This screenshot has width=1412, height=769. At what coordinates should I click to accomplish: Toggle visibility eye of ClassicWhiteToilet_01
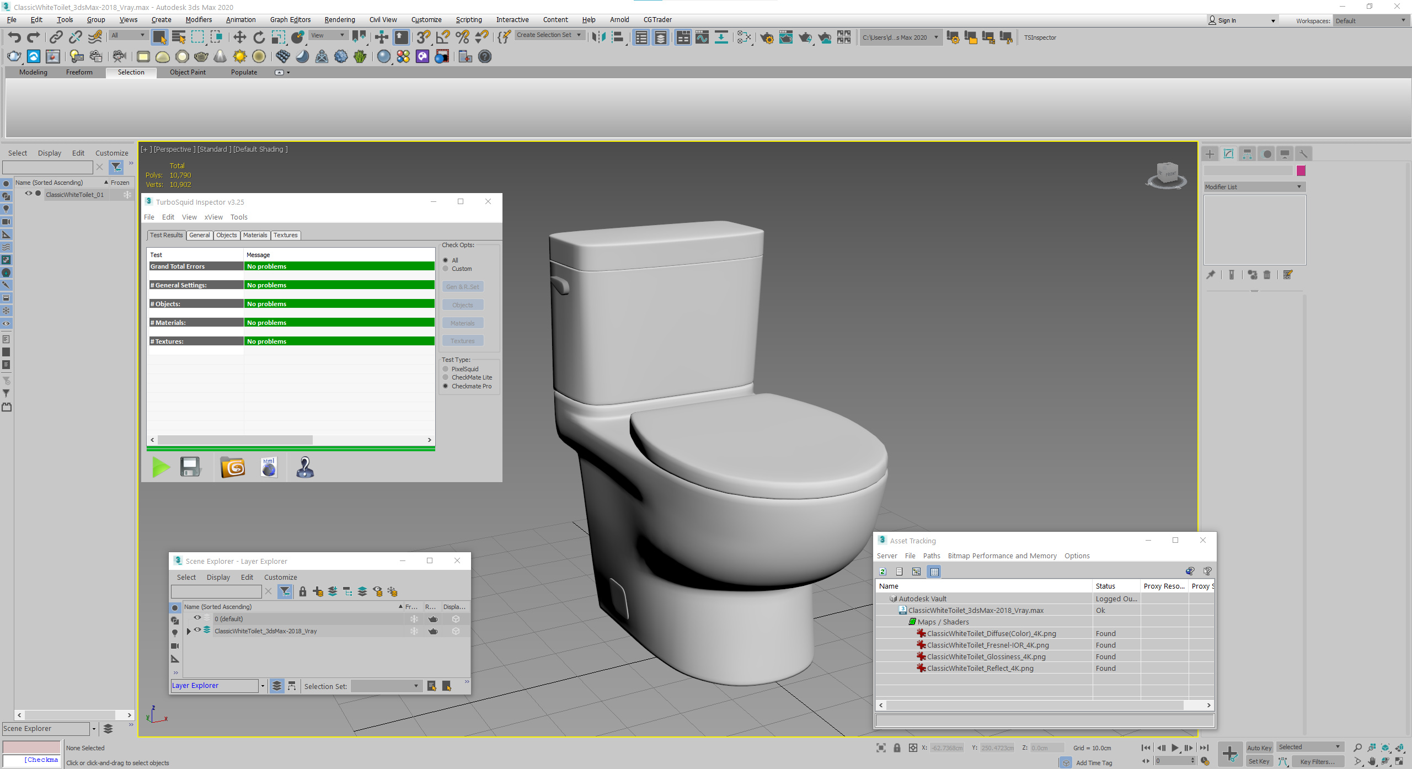[x=29, y=194]
